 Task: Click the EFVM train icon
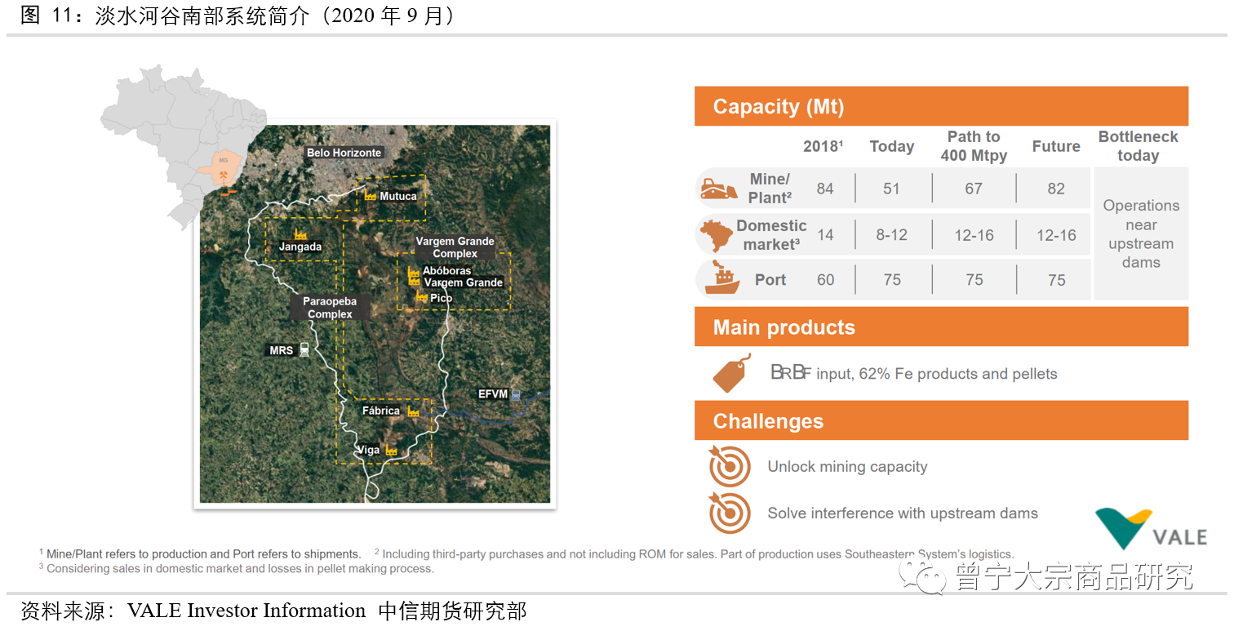tap(516, 394)
